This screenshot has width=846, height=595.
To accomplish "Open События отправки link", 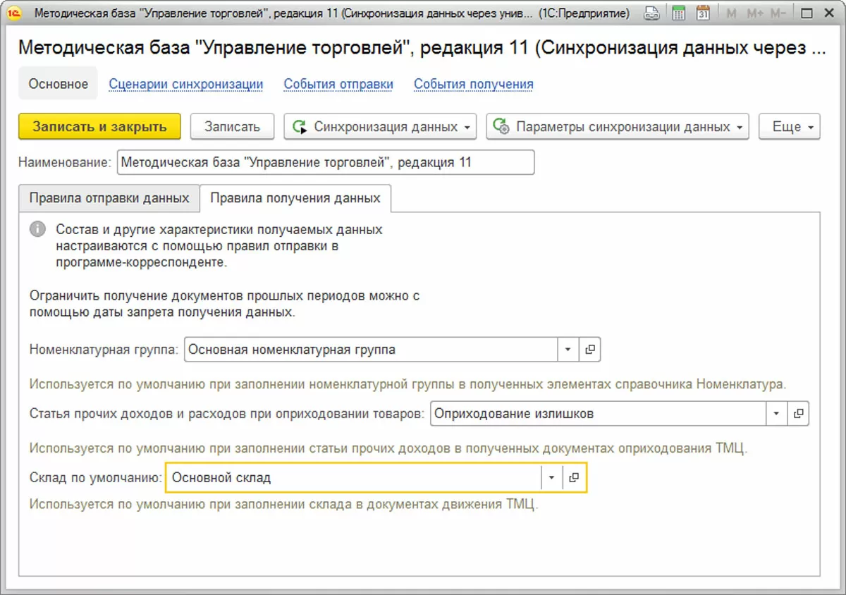I will [338, 84].
